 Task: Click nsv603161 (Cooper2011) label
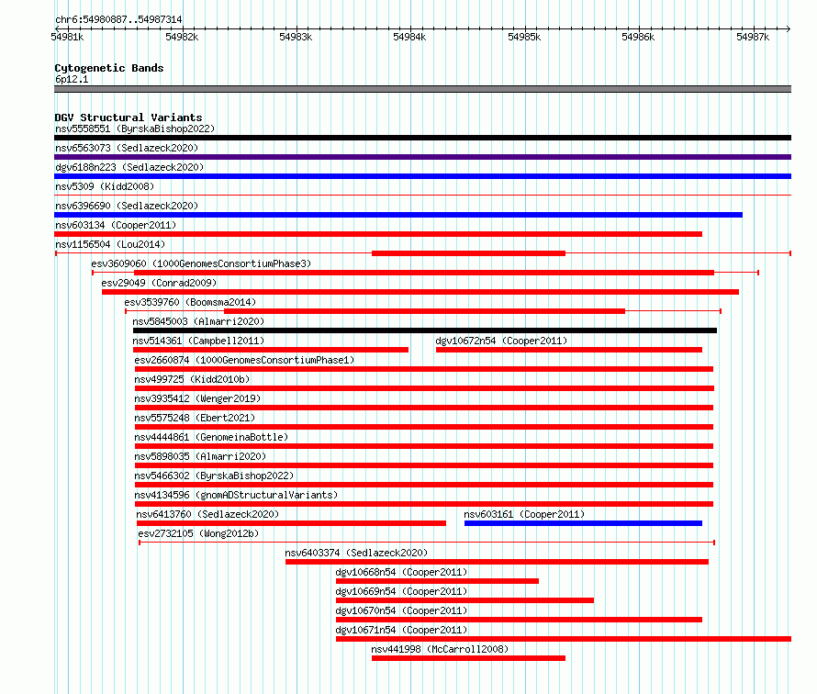click(x=524, y=514)
